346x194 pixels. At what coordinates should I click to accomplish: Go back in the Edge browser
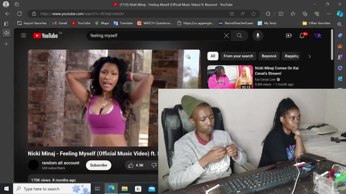pyautogui.click(x=7, y=14)
